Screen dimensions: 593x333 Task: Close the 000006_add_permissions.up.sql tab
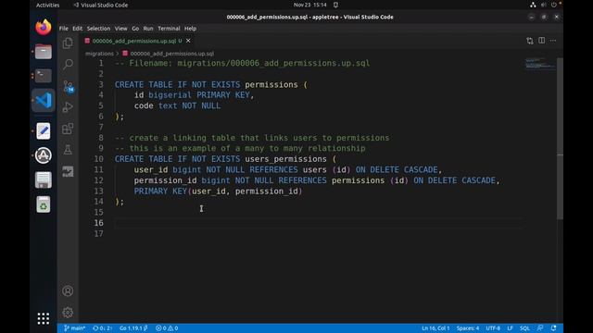[188, 41]
